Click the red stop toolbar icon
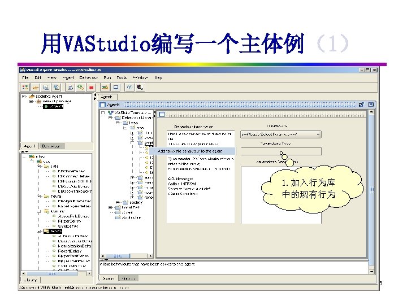The height and width of the screenshot is (305, 407). pyautogui.click(x=91, y=88)
